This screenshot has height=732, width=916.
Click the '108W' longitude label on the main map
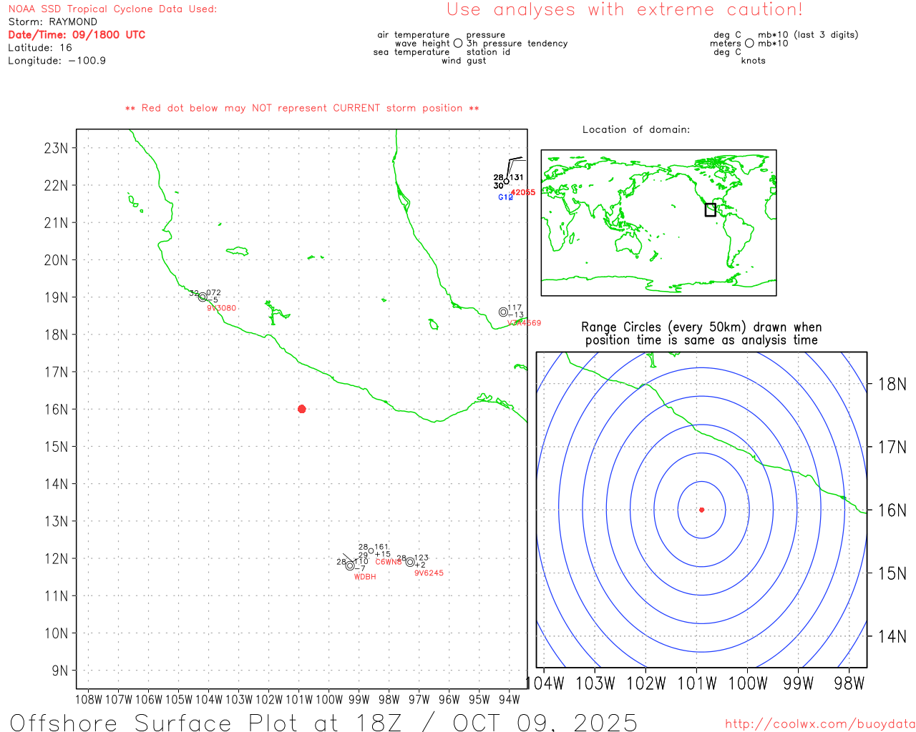(89, 700)
